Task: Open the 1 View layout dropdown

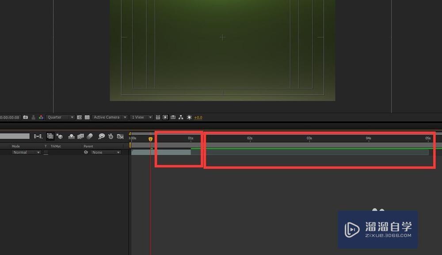Action: click(141, 117)
